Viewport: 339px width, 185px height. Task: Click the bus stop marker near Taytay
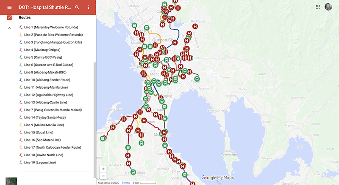[x=197, y=79]
